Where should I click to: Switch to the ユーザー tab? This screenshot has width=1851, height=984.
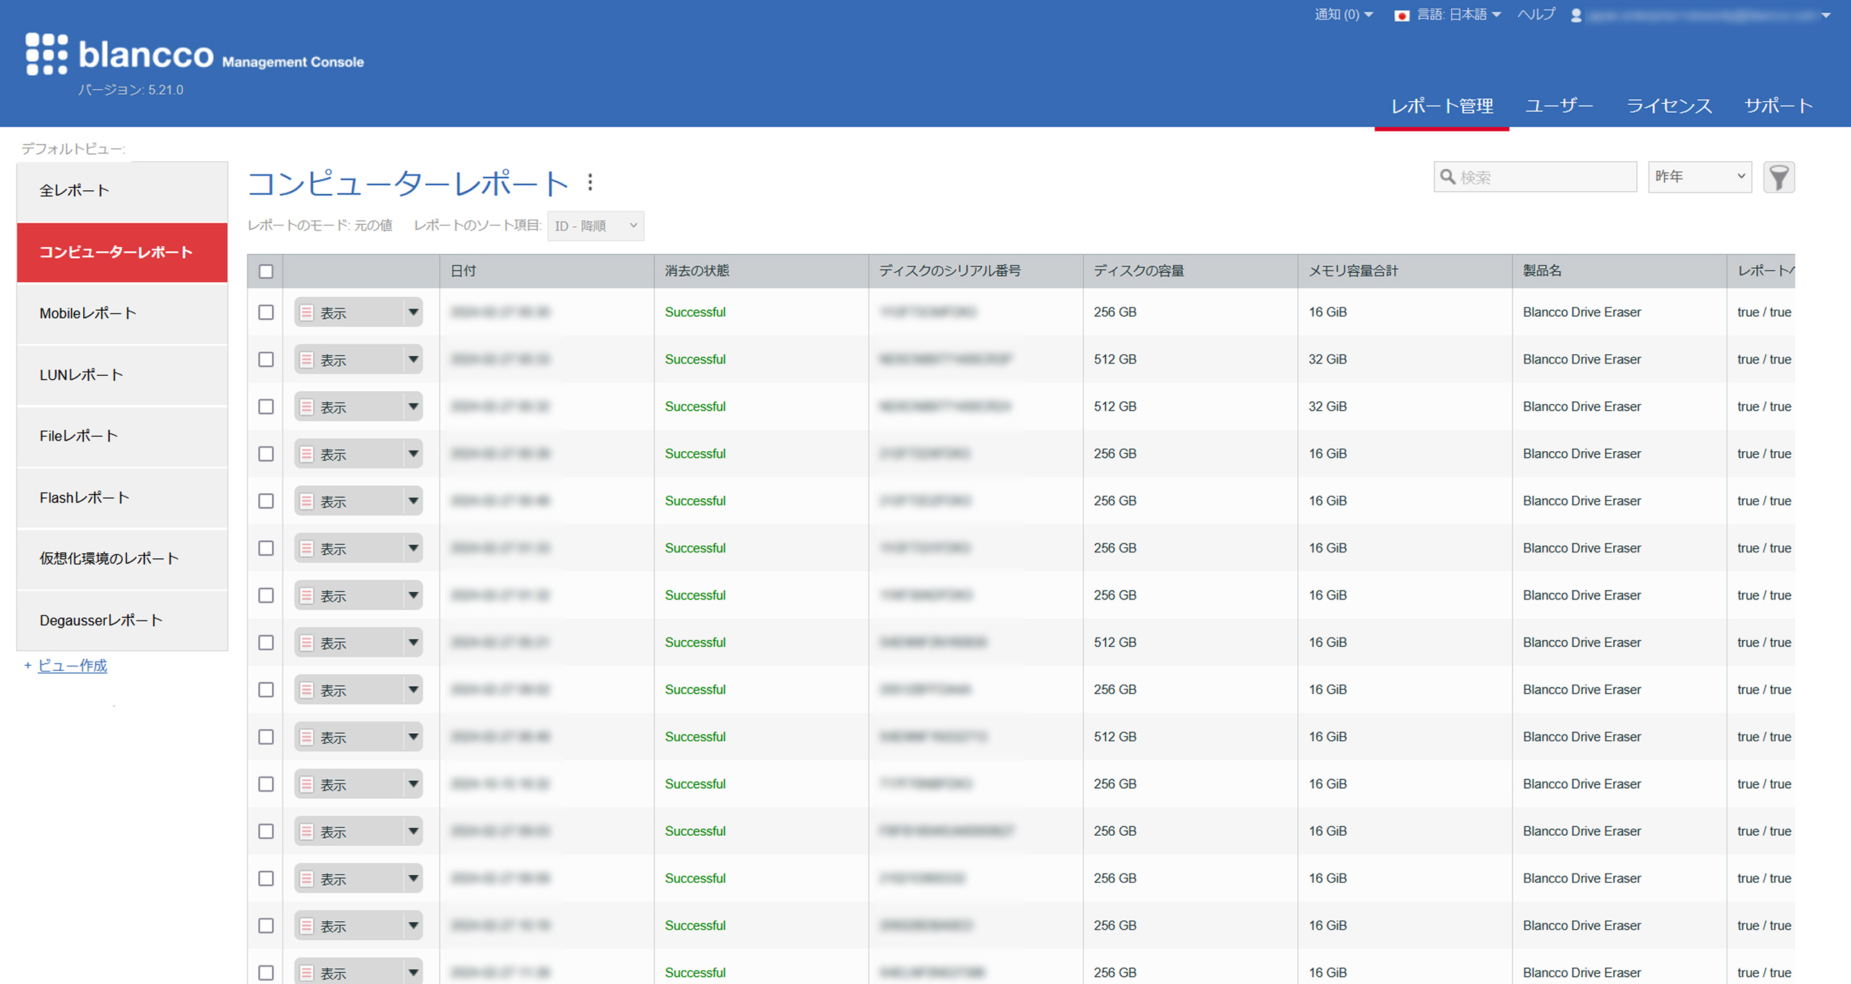pyautogui.click(x=1559, y=106)
